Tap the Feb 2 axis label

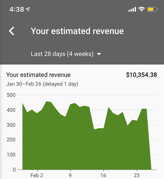pos(37,175)
